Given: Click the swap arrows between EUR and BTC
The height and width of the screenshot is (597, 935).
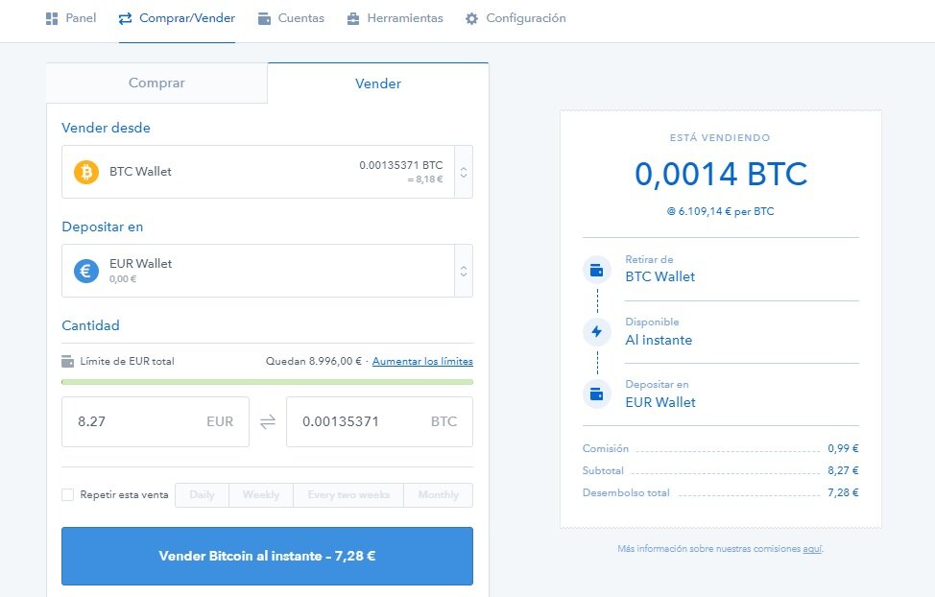Looking at the screenshot, I should tap(268, 421).
